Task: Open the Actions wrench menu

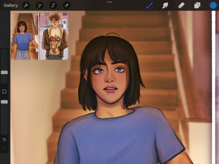Action: [x=26, y=5]
